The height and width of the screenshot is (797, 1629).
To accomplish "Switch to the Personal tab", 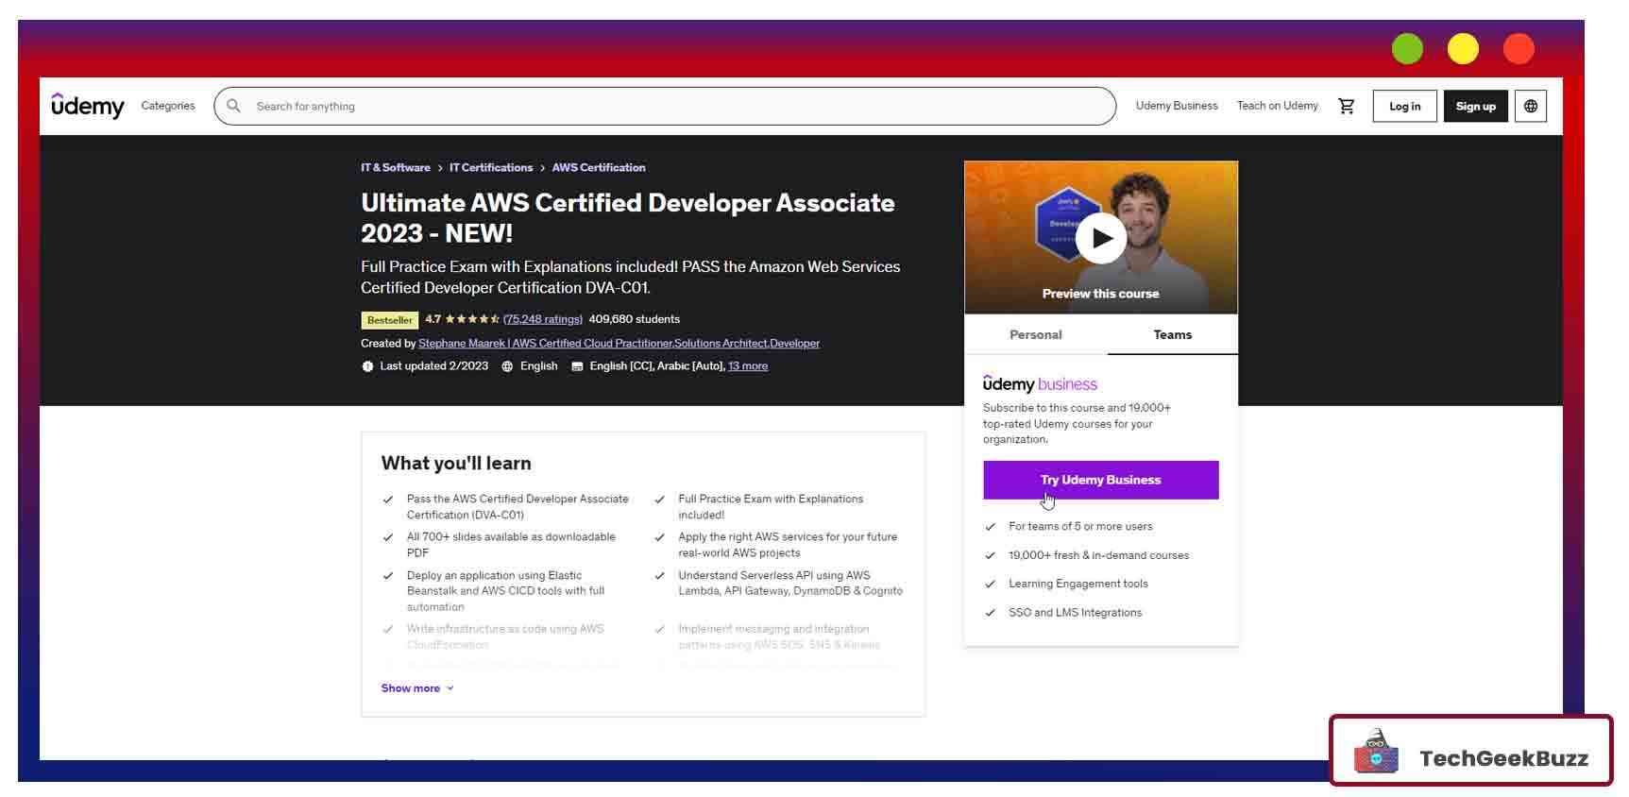I will coord(1035,335).
